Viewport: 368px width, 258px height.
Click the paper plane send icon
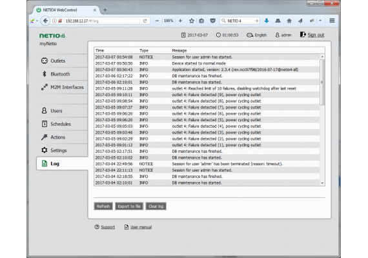coord(300,21)
